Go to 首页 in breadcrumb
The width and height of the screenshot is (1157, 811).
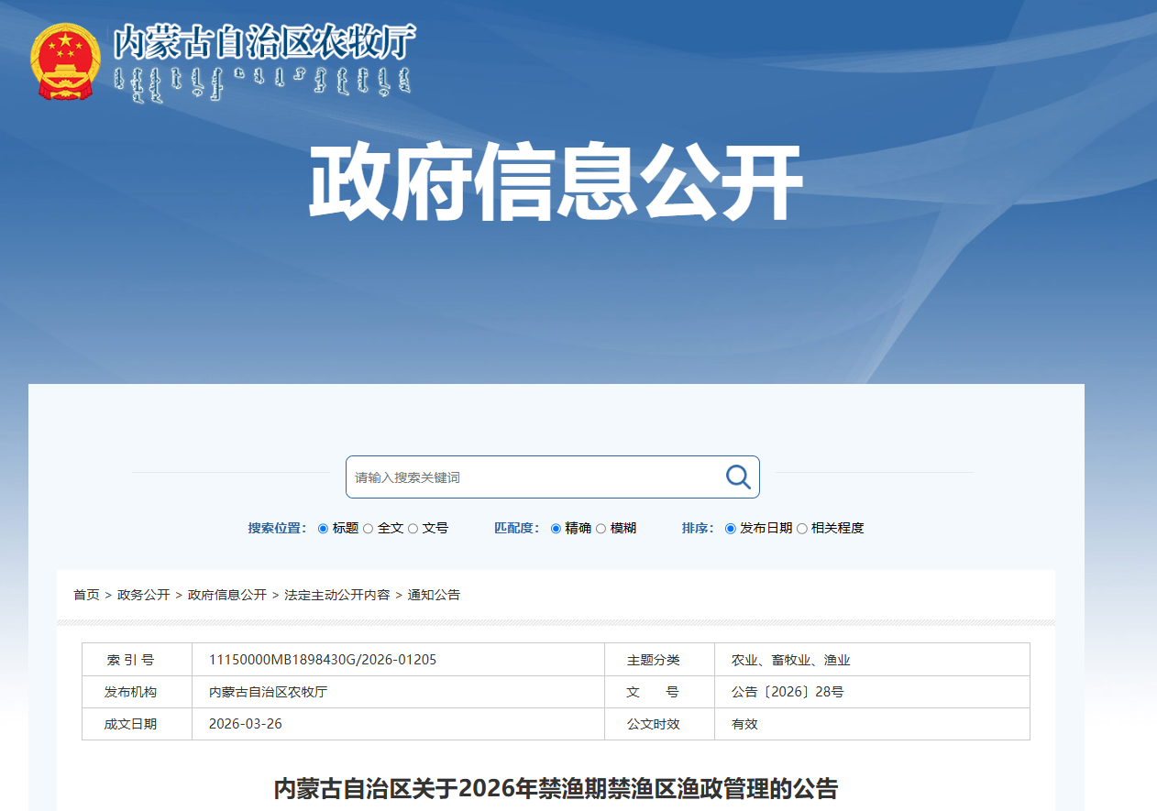86,595
